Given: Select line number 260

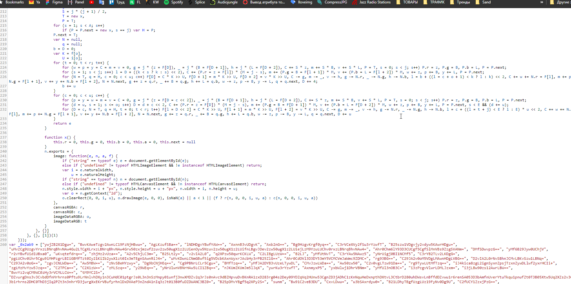Looking at the screenshot, I should point(3,245).
